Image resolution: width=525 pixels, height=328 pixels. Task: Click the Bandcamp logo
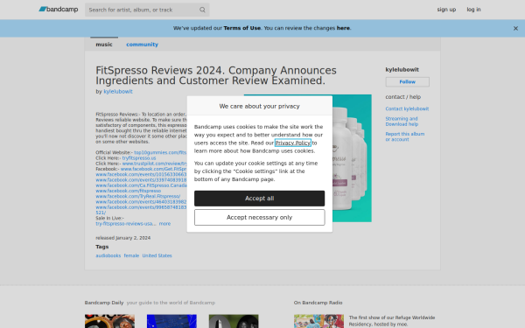click(59, 10)
